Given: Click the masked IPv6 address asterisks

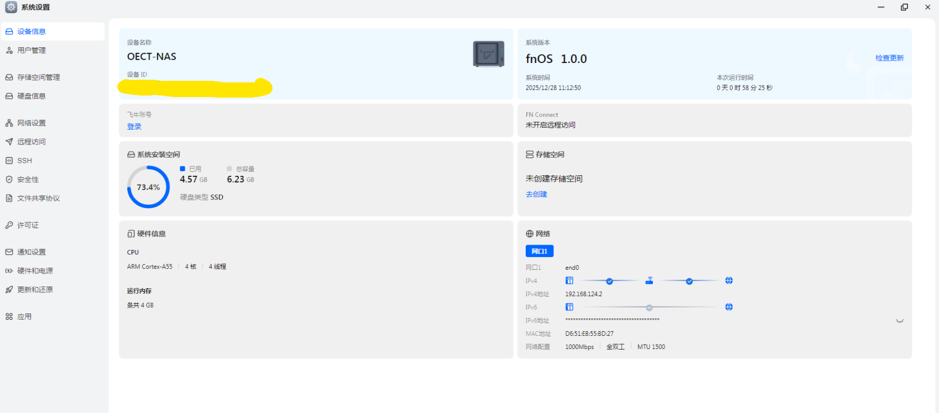Looking at the screenshot, I should tap(612, 320).
